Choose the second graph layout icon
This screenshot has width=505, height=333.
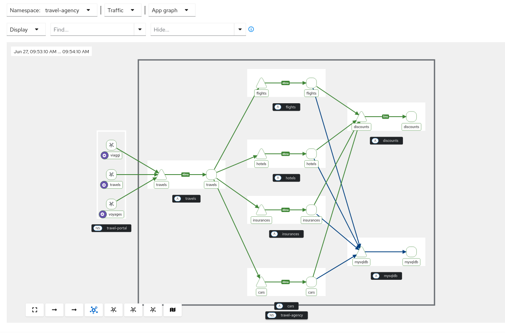coord(113,310)
